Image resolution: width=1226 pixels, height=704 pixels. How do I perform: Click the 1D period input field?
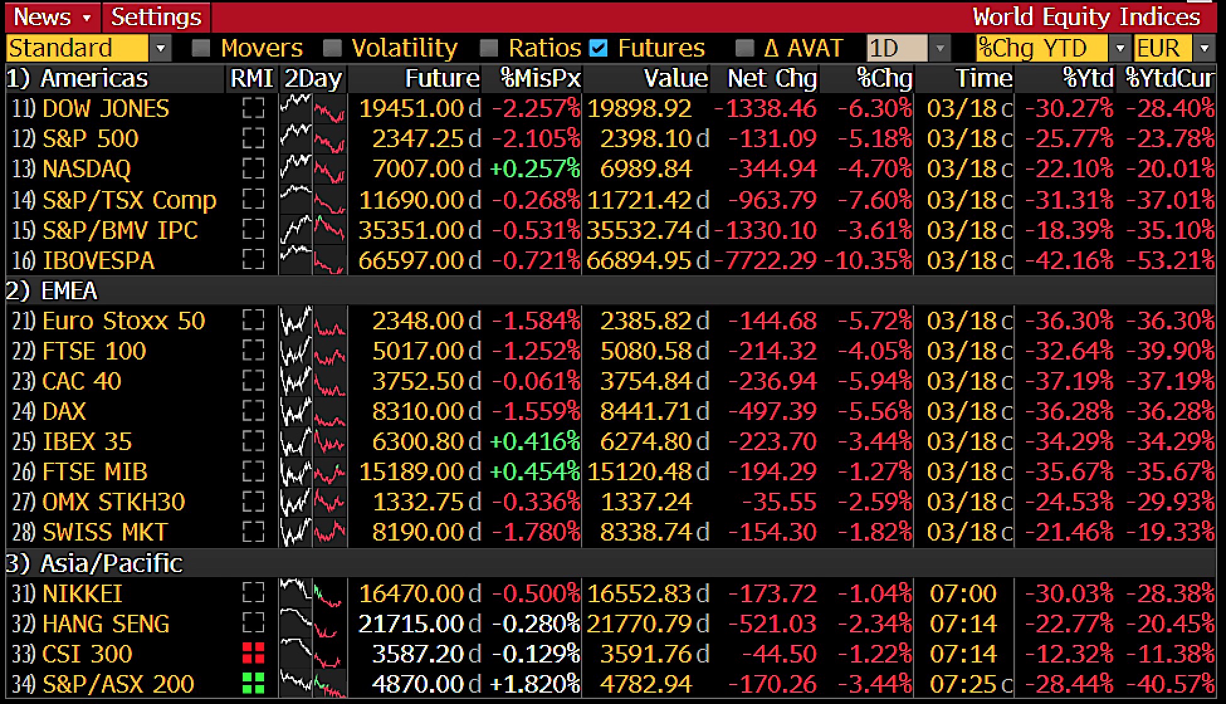point(897,48)
